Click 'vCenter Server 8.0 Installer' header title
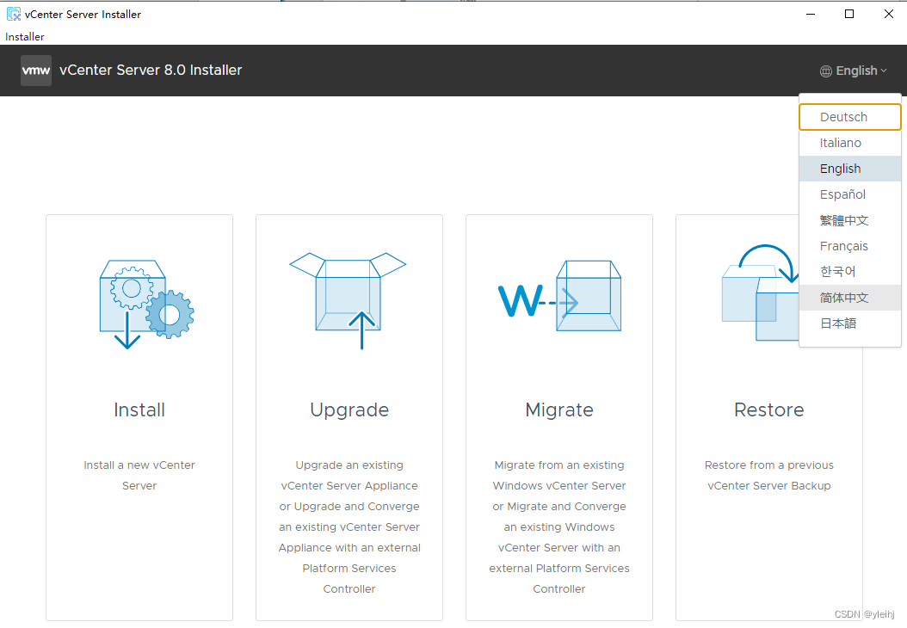The height and width of the screenshot is (628, 907). click(151, 70)
